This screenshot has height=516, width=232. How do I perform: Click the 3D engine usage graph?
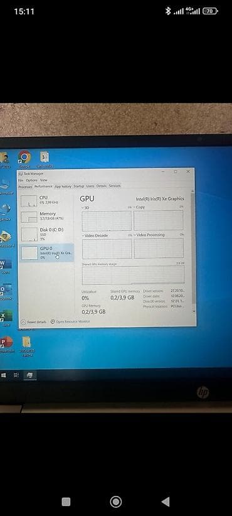107,221
